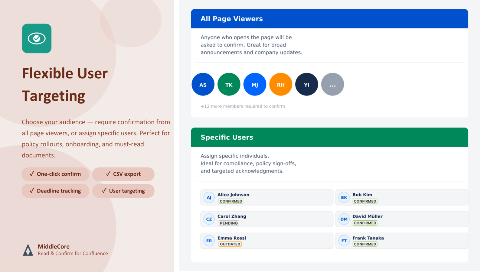The height and width of the screenshot is (272, 484).
Task: Select the TK viewer avatar
Action: click(229, 84)
